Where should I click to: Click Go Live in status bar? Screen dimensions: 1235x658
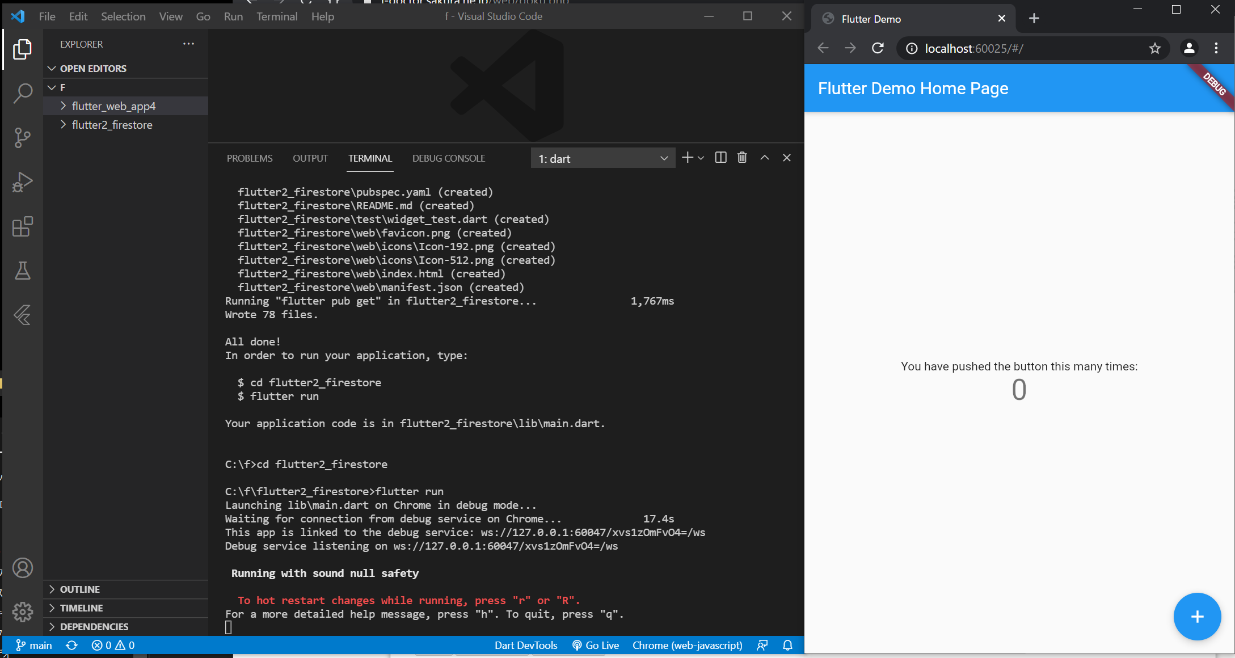(x=596, y=646)
